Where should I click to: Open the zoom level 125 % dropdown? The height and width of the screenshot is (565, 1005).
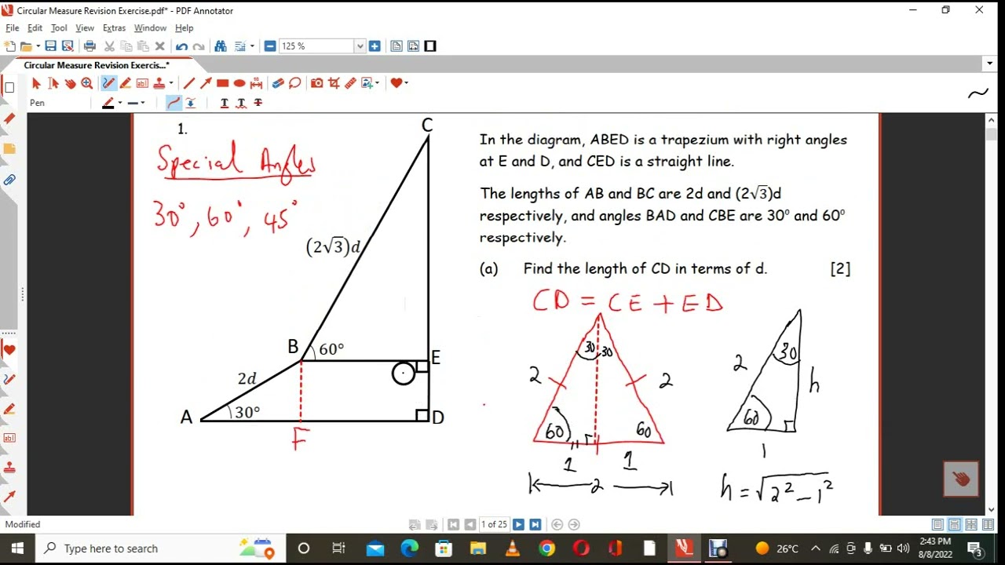(x=360, y=46)
